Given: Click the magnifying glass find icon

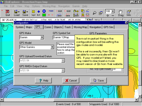Looking at the screenshot, I should (x=94, y=13).
